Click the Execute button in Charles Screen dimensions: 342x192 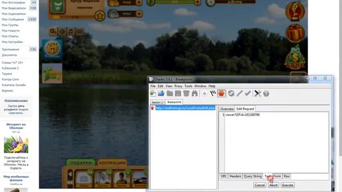(287, 185)
